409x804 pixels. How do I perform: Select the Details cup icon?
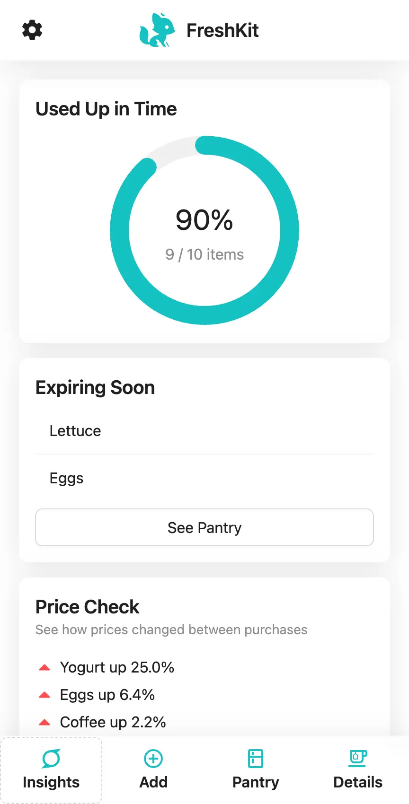358,758
